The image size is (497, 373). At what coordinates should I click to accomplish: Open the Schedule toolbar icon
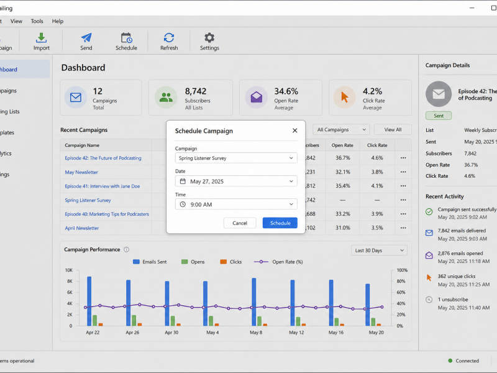(127, 38)
